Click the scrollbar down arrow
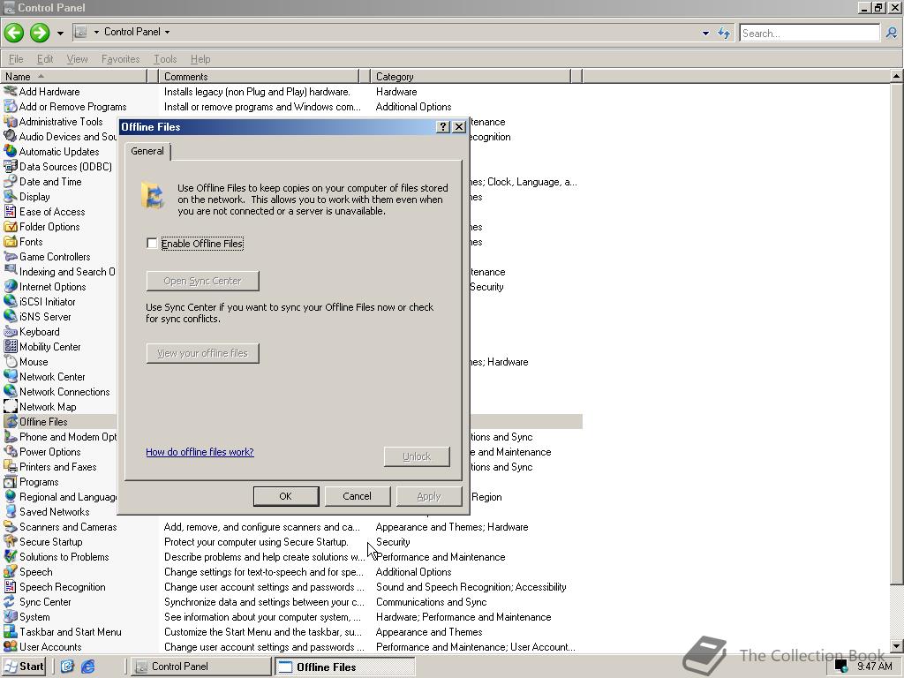Screen dimensions: 904x678 coord(897,646)
